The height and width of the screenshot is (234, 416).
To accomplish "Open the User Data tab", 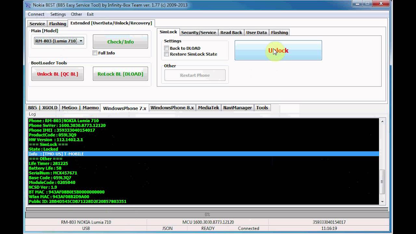I will pos(256,32).
